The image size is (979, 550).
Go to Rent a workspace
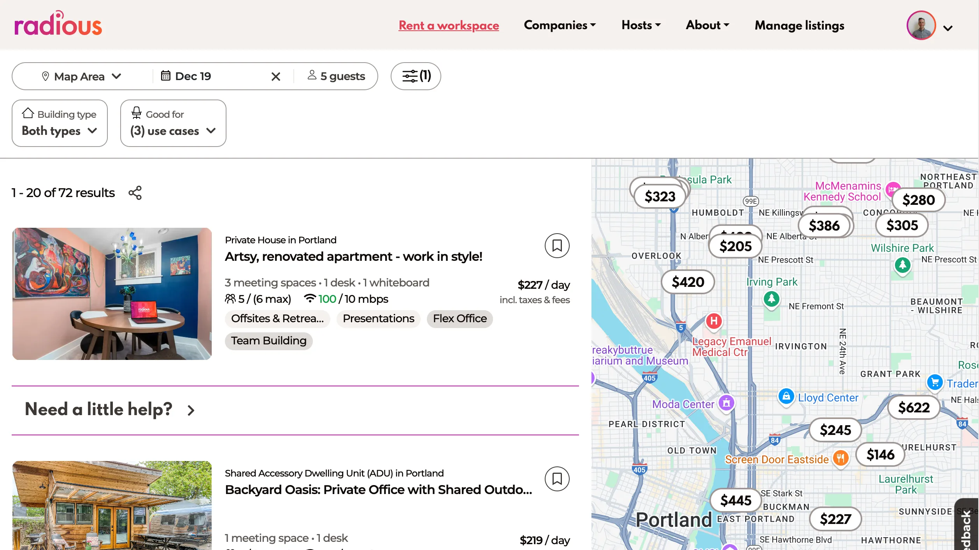pyautogui.click(x=449, y=25)
